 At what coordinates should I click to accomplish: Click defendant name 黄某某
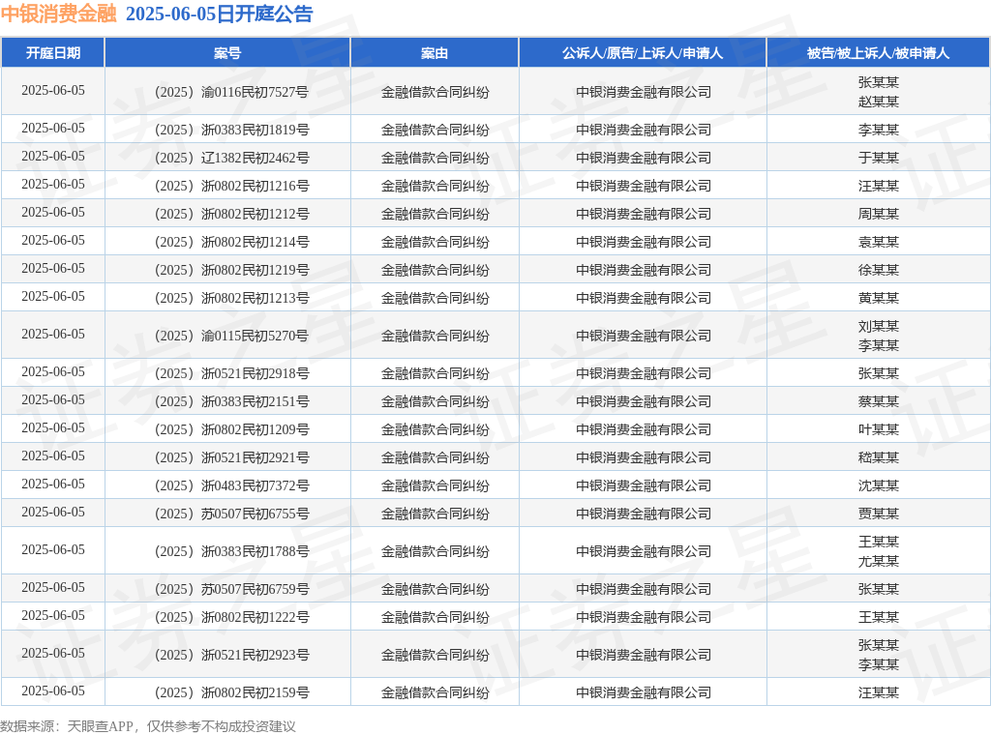pos(879,298)
